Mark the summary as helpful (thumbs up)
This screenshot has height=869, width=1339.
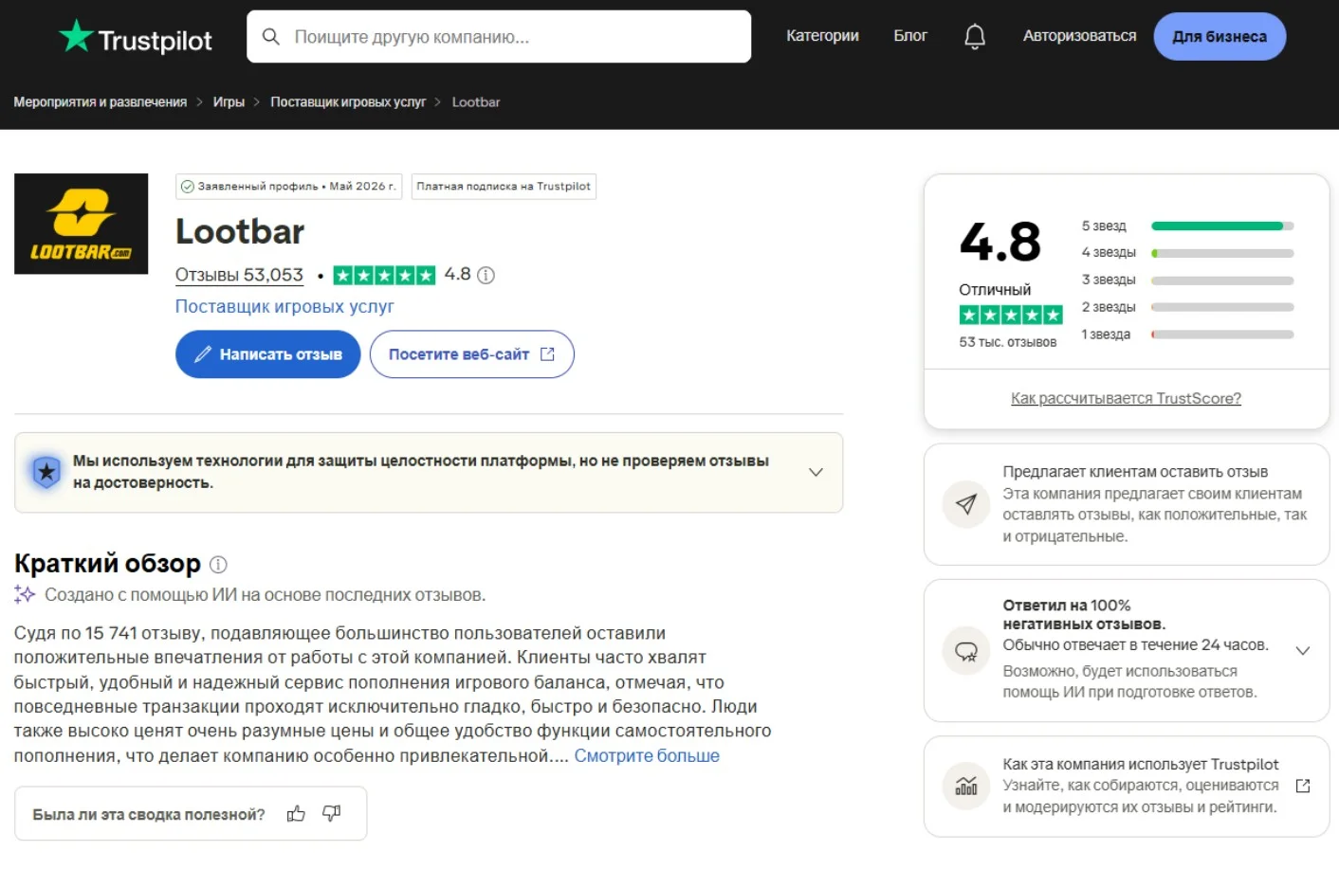tap(296, 814)
